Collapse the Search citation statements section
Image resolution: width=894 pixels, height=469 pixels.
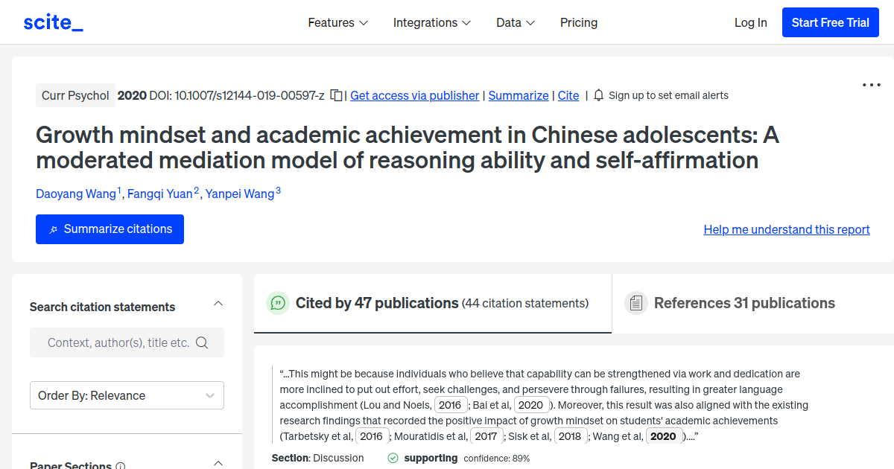pos(218,303)
